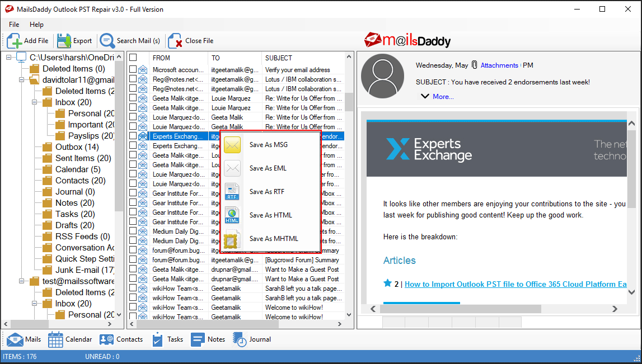Select Save As RTF document icon
Screen dimensions: 642x364
[232, 191]
